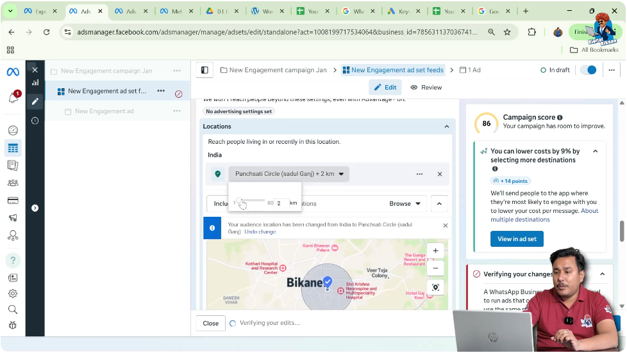
Task: Open the campaigns table grid icon
Action: click(13, 148)
